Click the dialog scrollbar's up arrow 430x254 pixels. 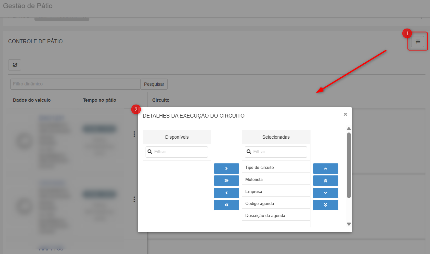(349, 129)
